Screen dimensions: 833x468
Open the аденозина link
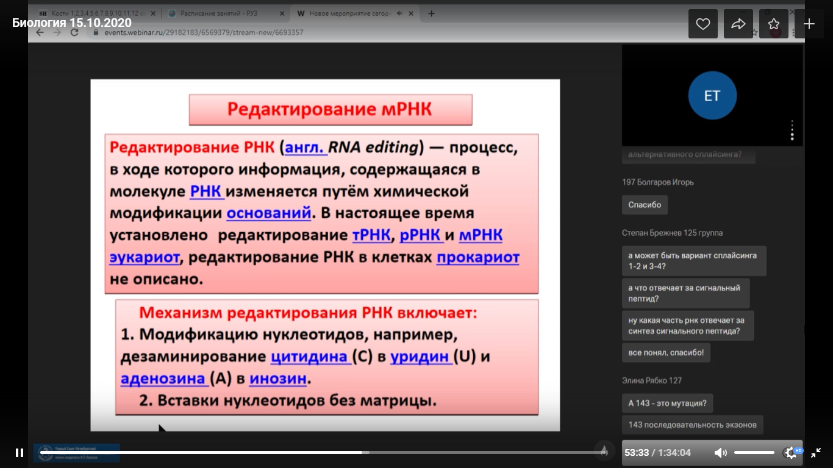163,379
